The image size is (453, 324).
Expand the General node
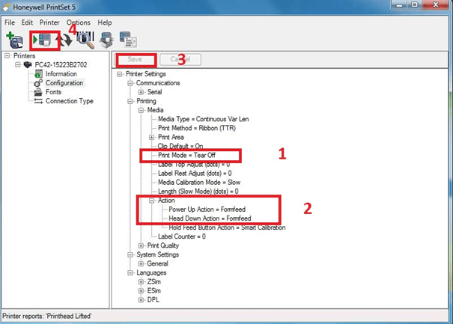click(x=141, y=263)
